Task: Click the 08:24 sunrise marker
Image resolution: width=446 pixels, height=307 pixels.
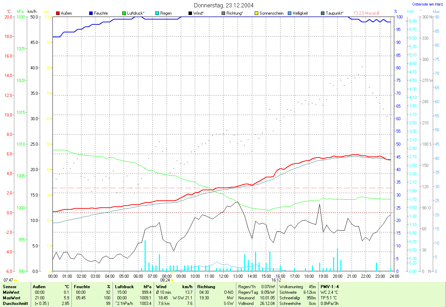Action: [172, 280]
